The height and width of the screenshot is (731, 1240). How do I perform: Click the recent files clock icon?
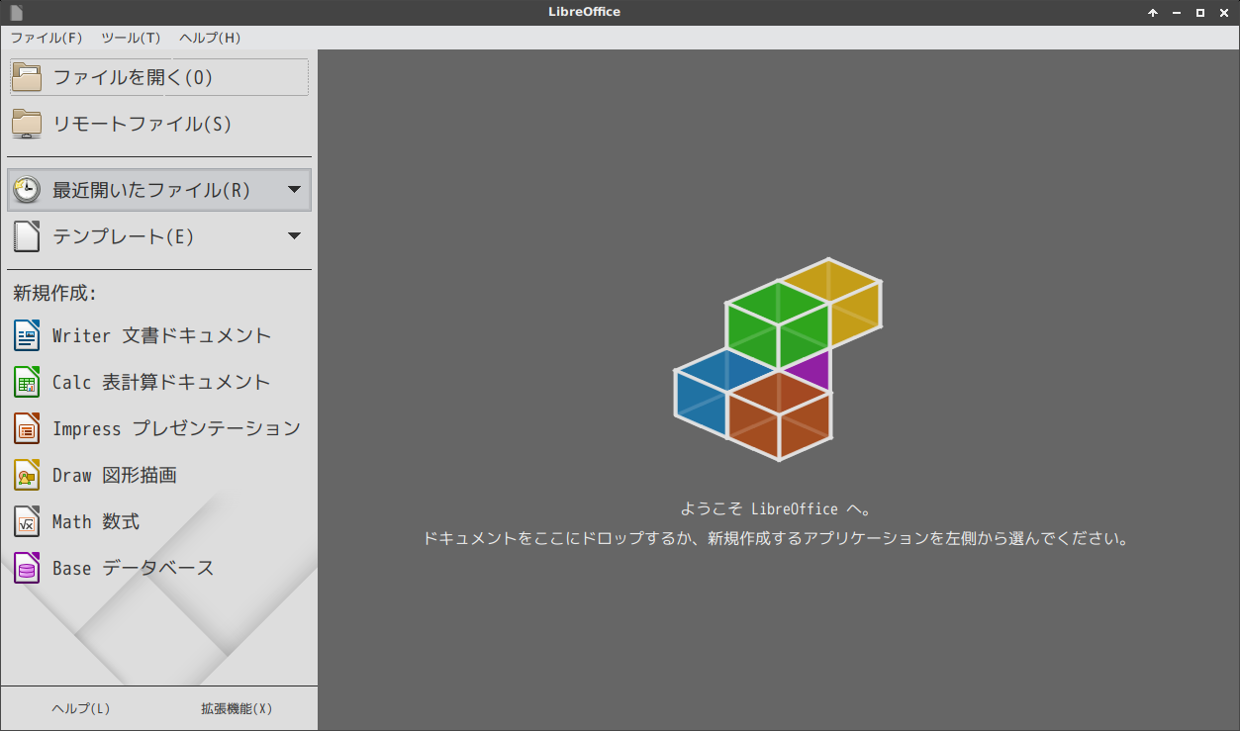pyautogui.click(x=27, y=190)
